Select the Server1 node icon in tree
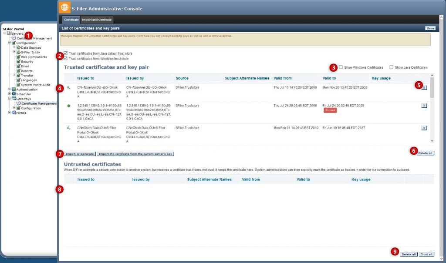Screen dimensions: 446x263 tap(10, 33)
